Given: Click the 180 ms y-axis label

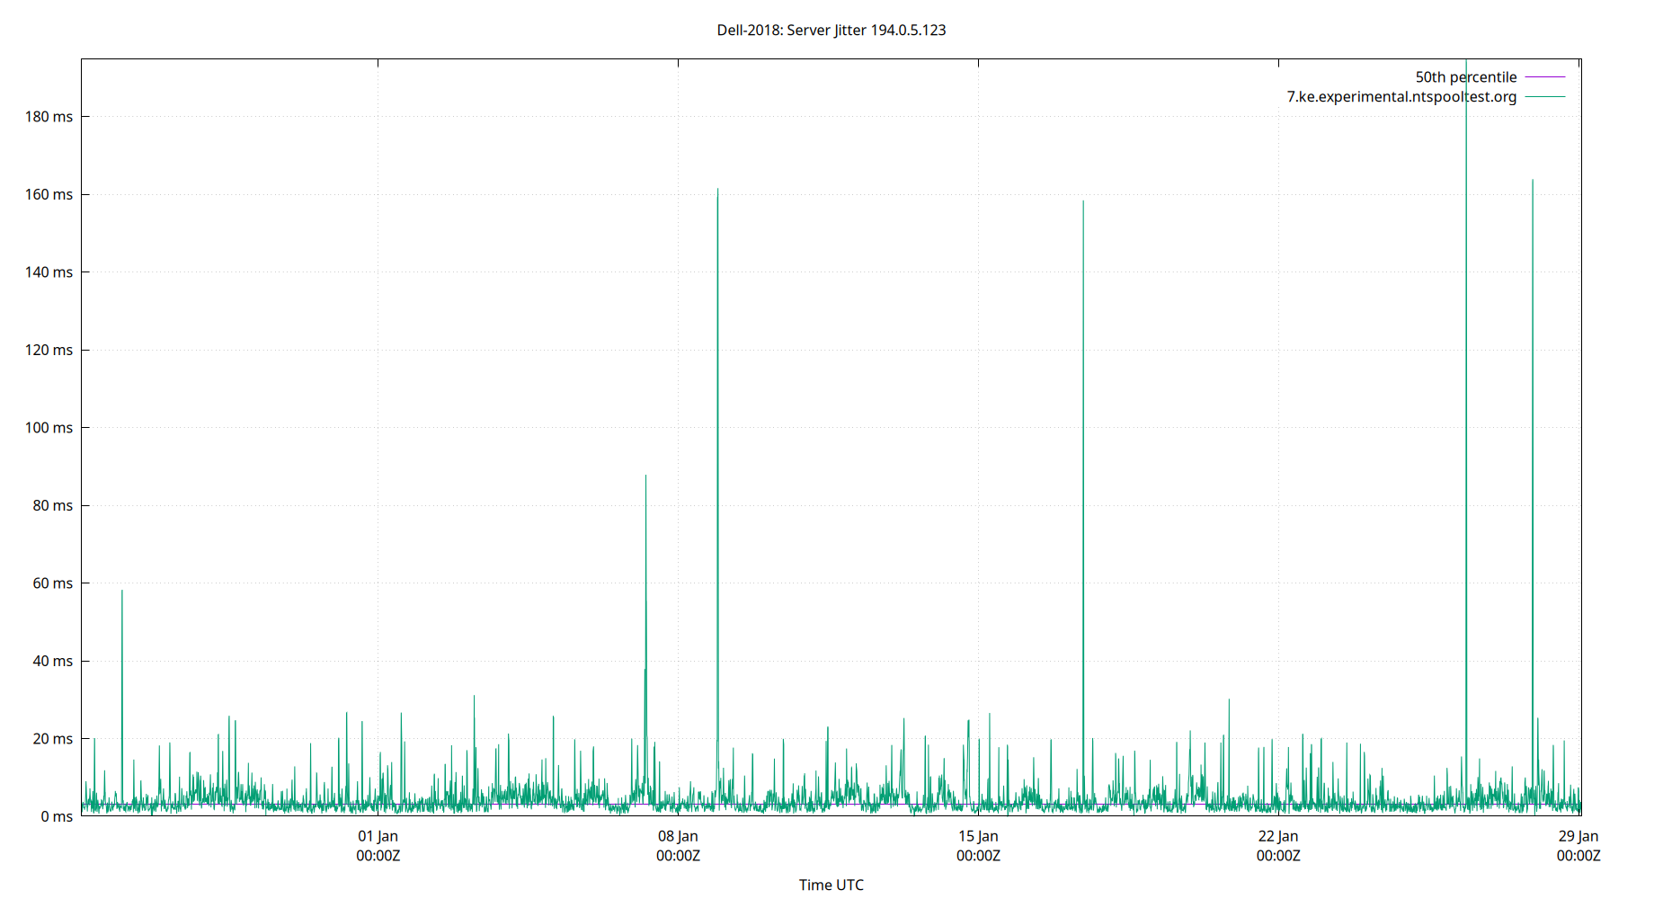Looking at the screenshot, I should pyautogui.click(x=50, y=116).
